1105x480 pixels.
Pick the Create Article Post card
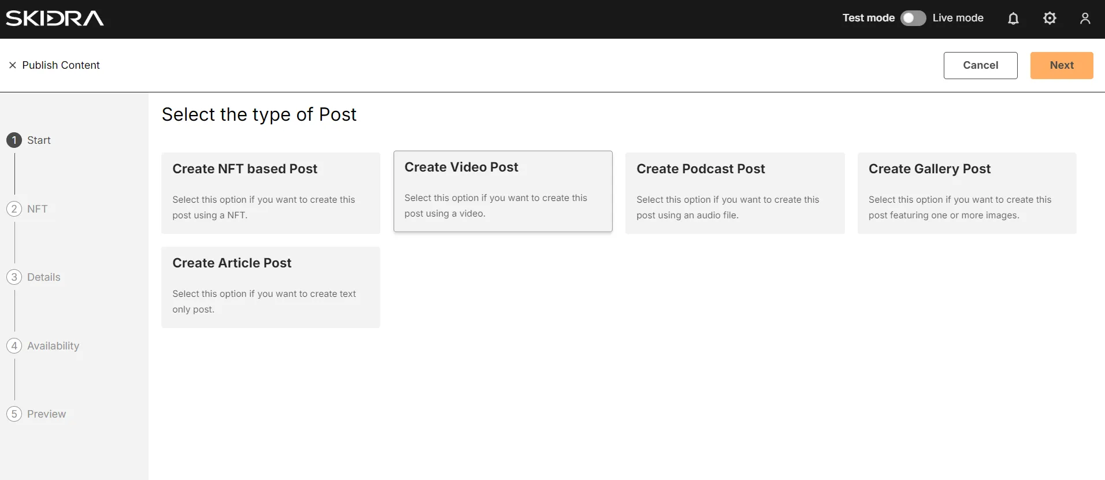point(270,287)
